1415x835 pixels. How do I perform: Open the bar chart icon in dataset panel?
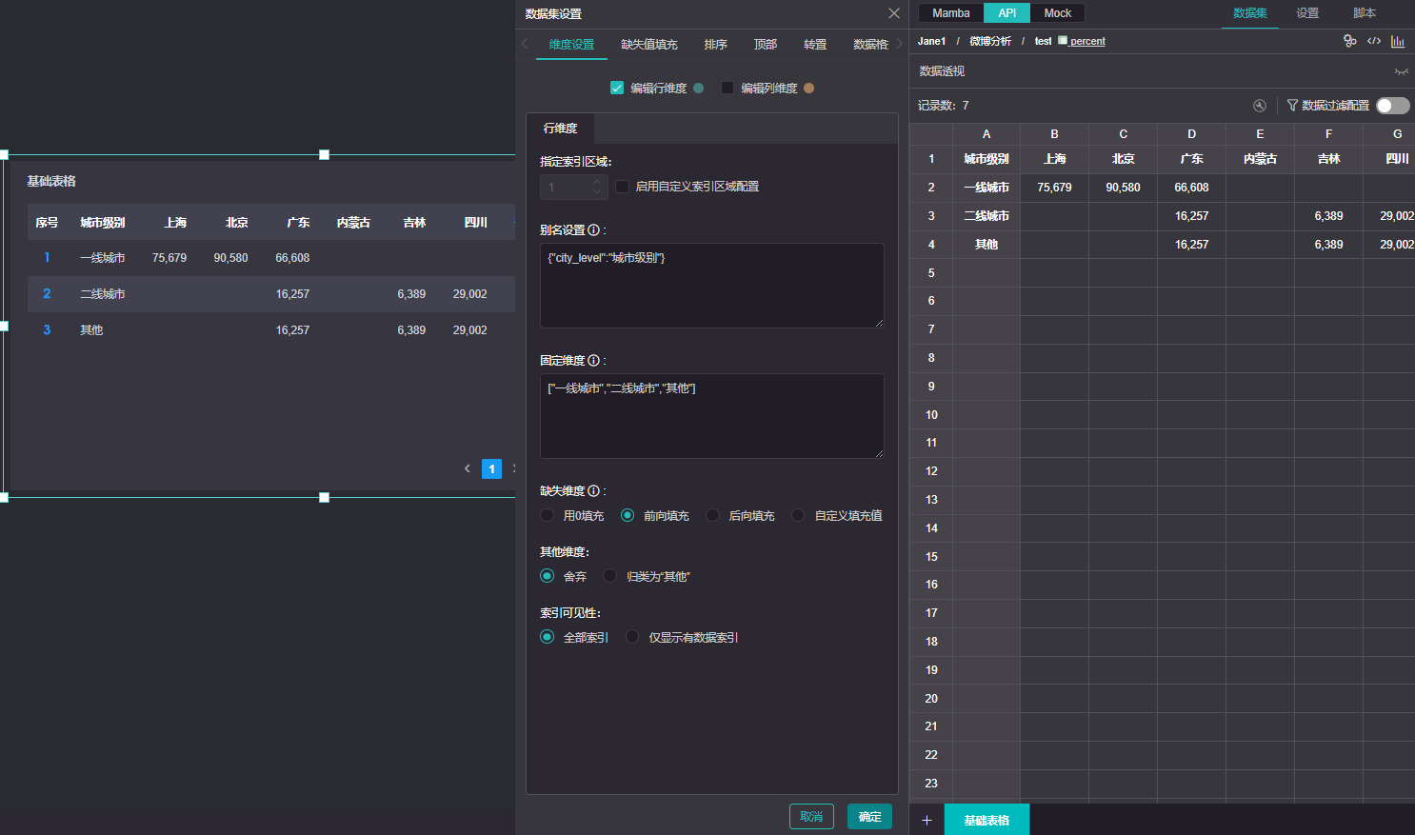coord(1398,41)
